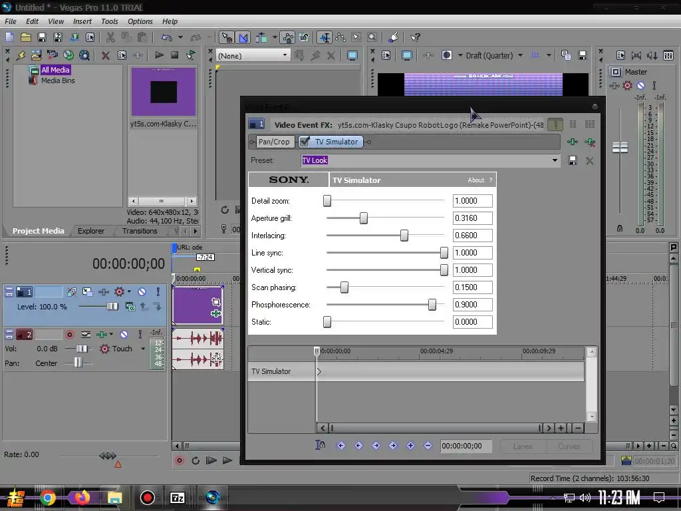681x511 pixels.
Task: Click the What's This help icon
Action: [415, 37]
